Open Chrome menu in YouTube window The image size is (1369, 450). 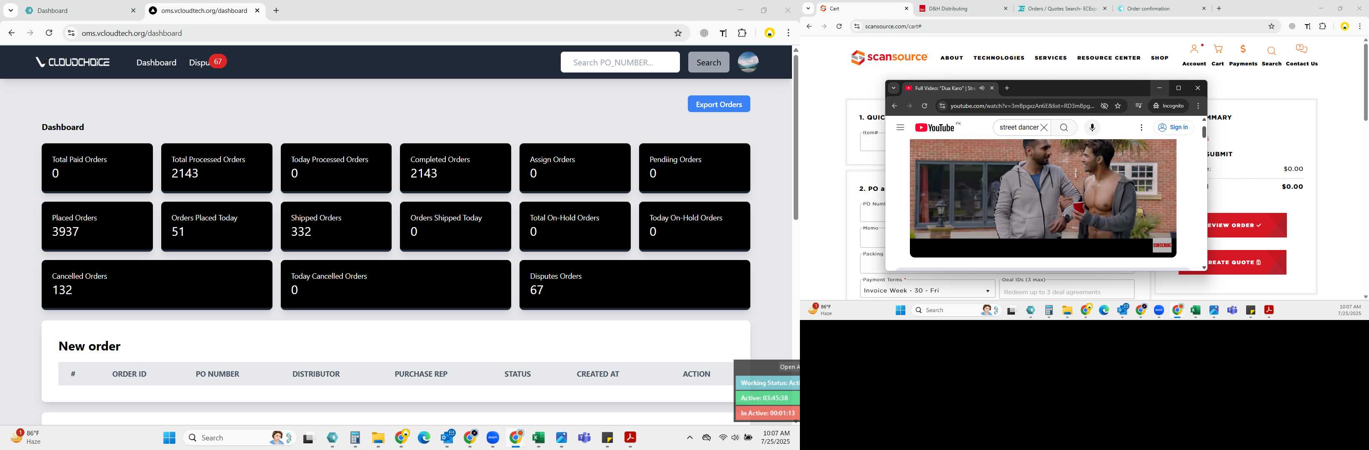point(1197,106)
